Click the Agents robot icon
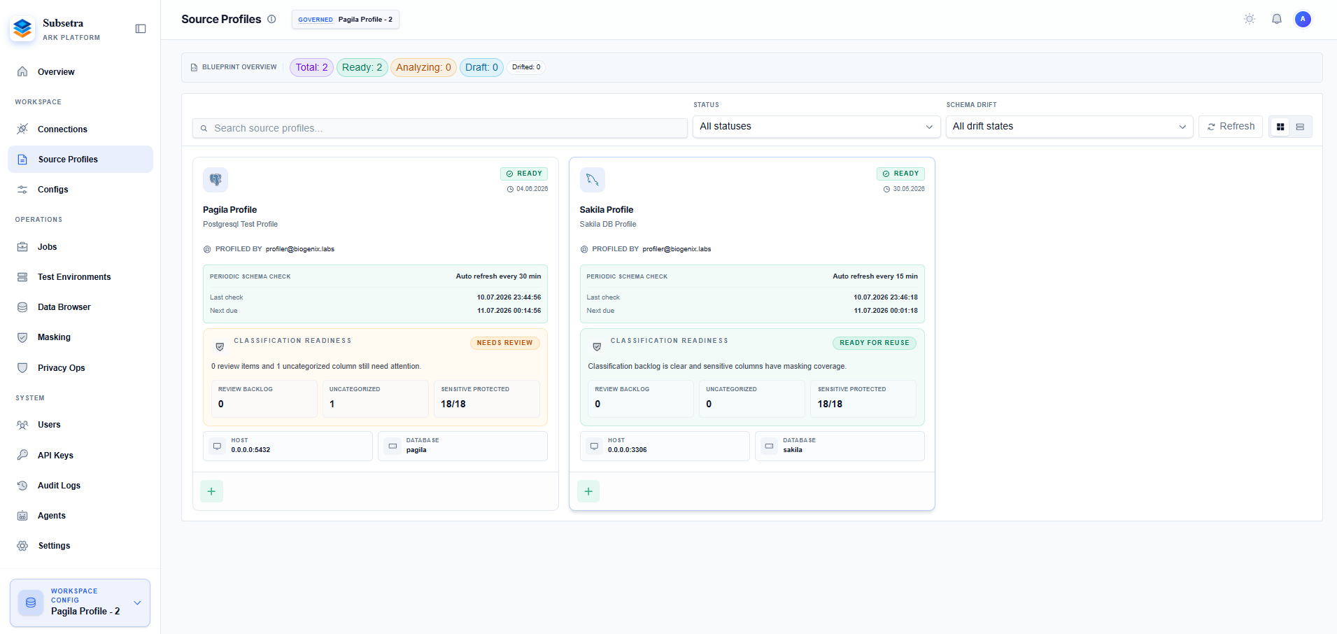 pyautogui.click(x=22, y=516)
